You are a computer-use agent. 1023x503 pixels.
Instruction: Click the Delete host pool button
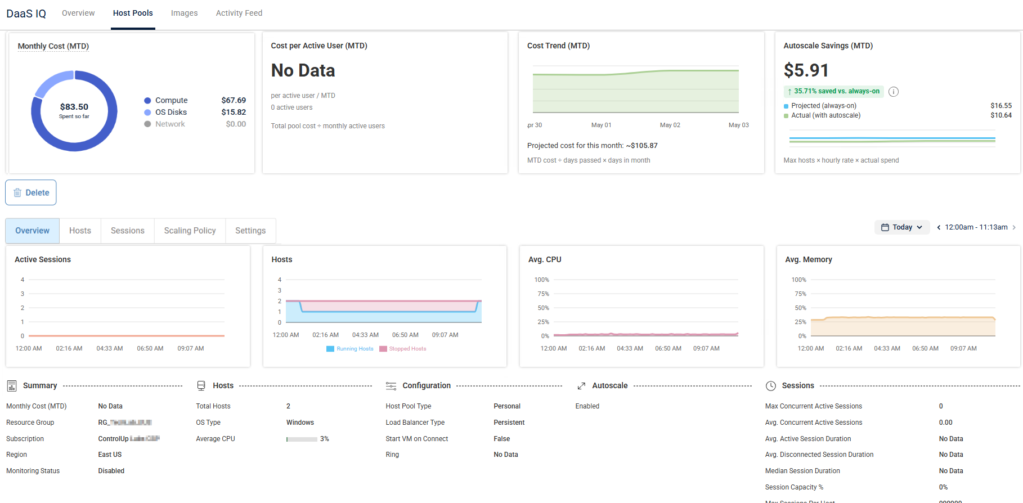[31, 192]
